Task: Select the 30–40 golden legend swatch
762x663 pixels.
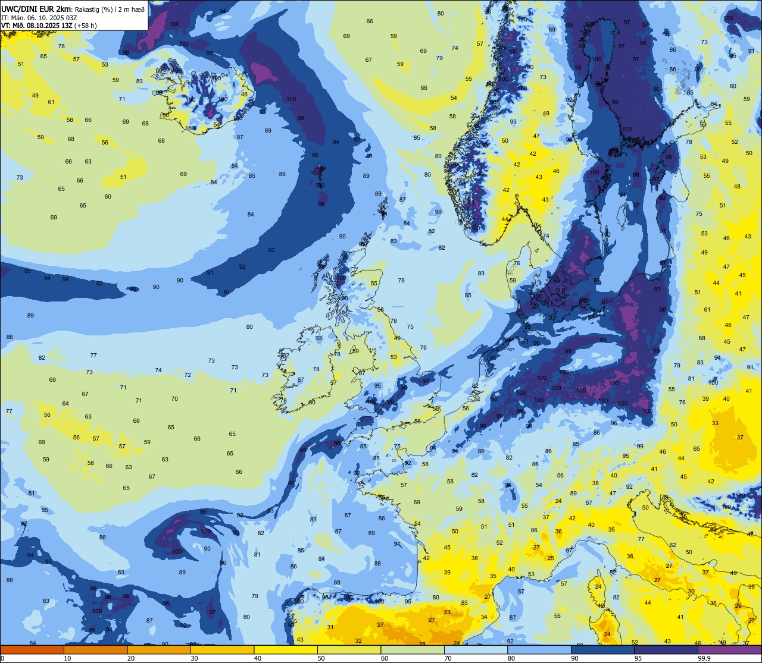Action: coord(222,649)
